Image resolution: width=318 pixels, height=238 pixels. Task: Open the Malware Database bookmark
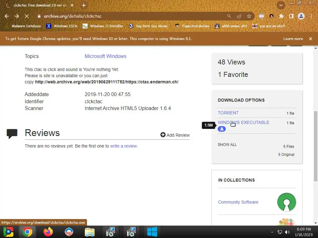(x=23, y=26)
